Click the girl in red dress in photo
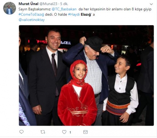 [77, 93]
